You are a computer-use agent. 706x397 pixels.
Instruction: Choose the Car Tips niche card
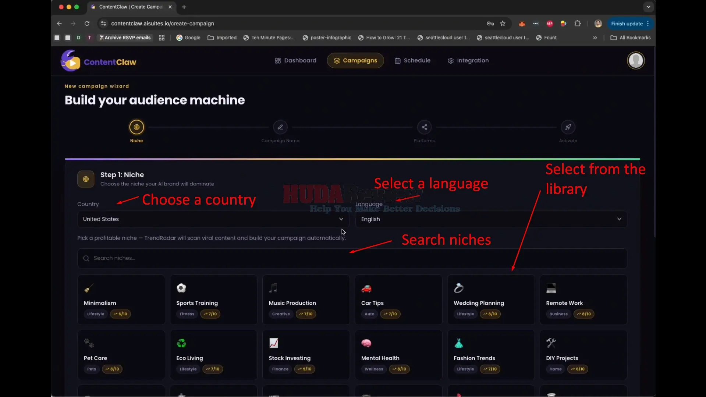(x=398, y=299)
